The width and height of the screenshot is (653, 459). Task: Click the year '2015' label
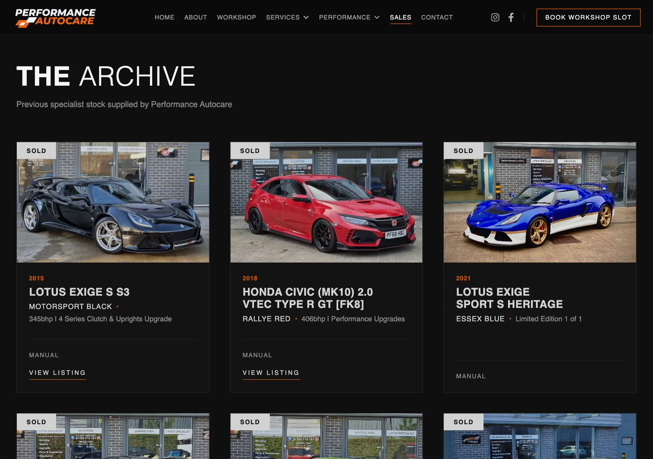coord(36,278)
